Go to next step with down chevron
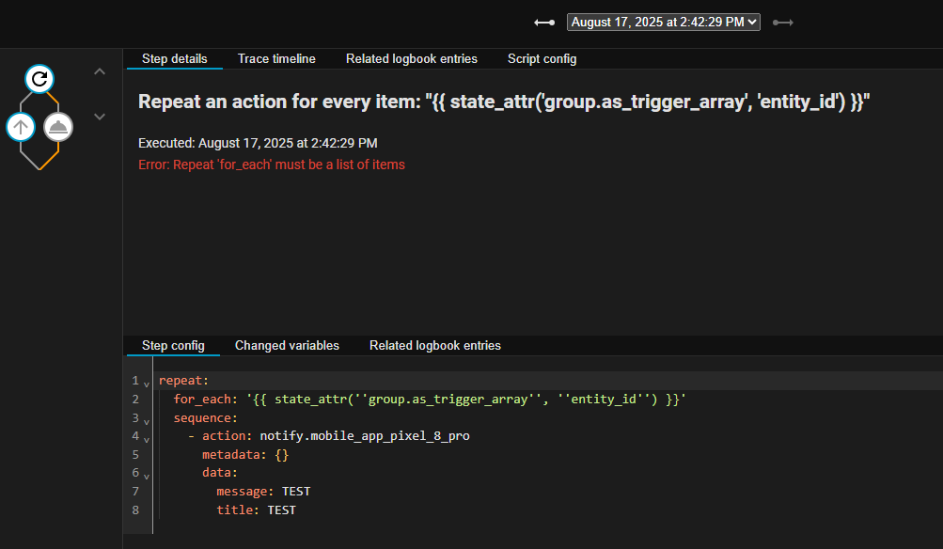Viewport: 943px width, 549px height. pyautogui.click(x=100, y=117)
